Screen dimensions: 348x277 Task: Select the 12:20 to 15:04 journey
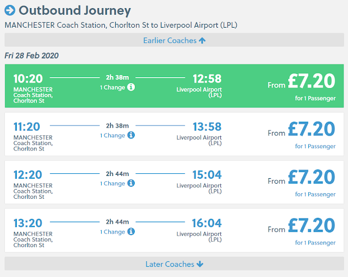coord(174,182)
